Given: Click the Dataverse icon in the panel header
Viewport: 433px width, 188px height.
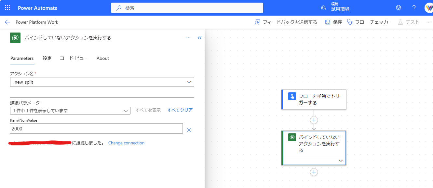Looking at the screenshot, I should click(x=15, y=37).
